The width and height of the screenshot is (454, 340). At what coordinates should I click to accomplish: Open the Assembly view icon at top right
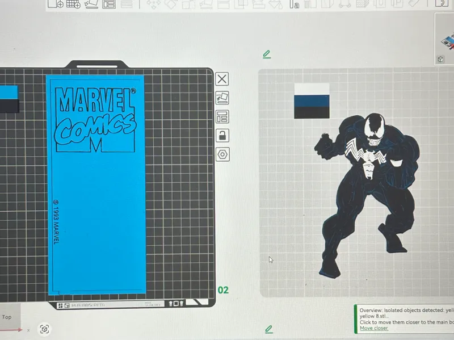[442, 3]
